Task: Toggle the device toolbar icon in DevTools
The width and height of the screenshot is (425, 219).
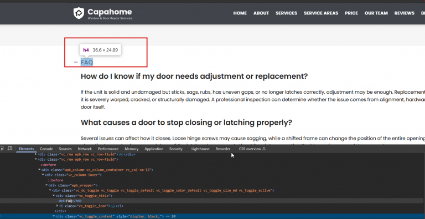Action: pyautogui.click(x=10, y=149)
